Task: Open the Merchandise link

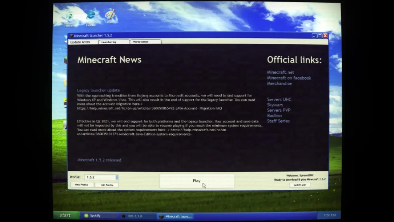Action: pos(279,84)
